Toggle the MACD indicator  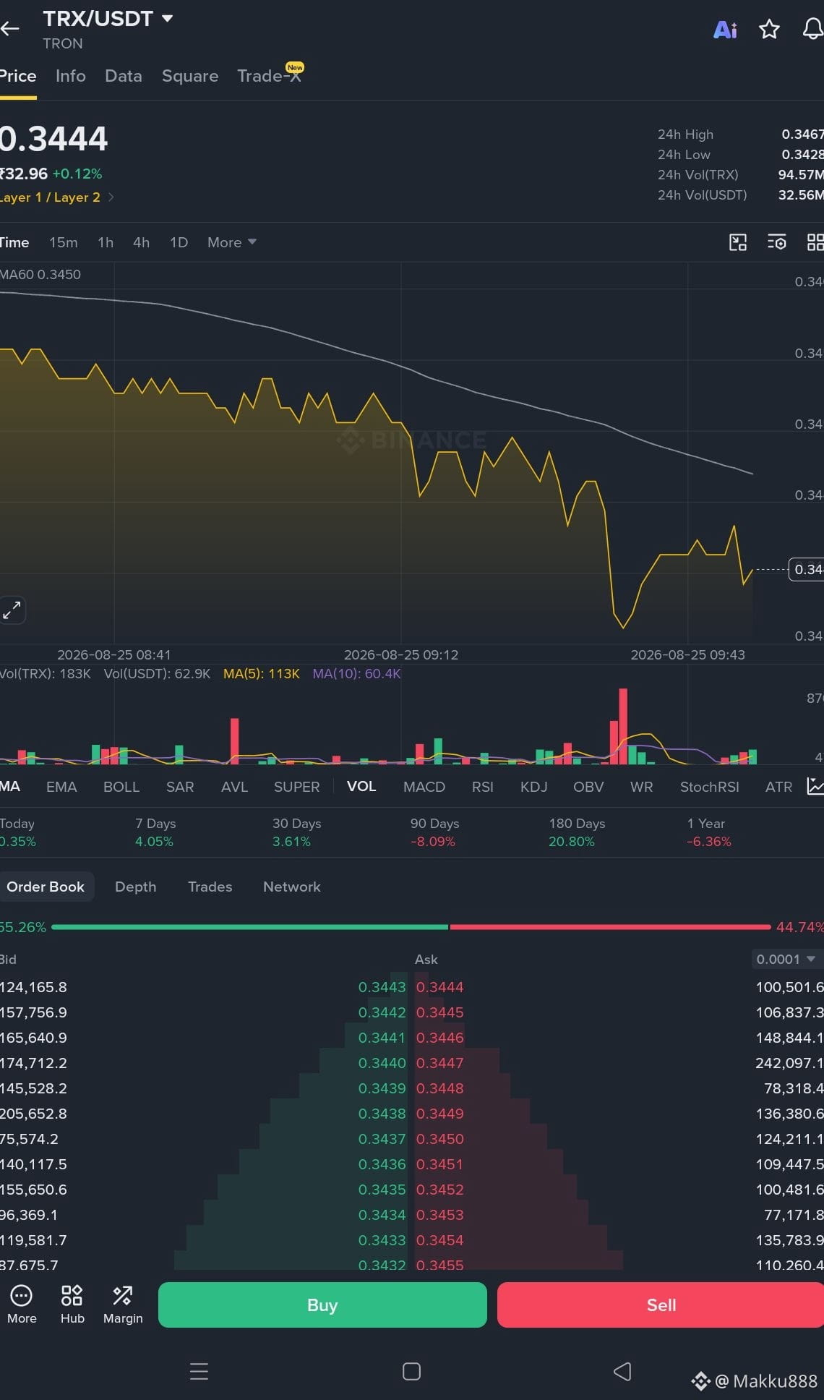click(424, 786)
